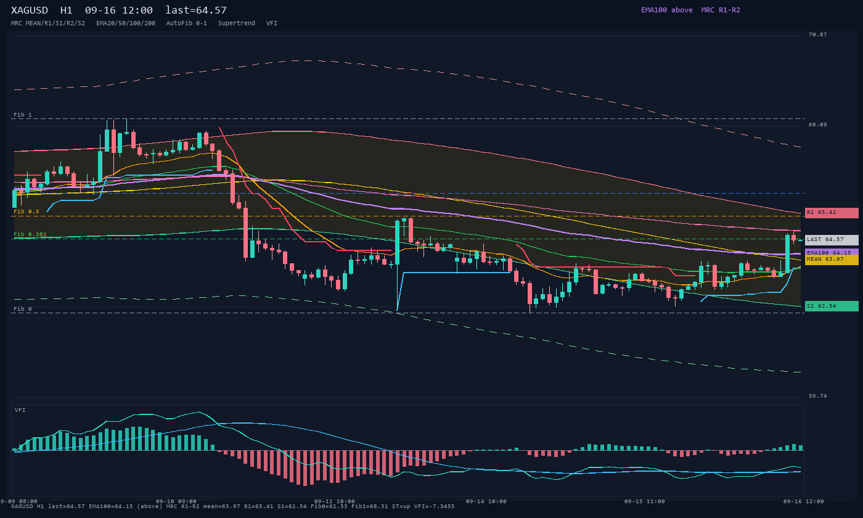Click the 59.74 price axis label
863x518 pixels.
pos(818,396)
